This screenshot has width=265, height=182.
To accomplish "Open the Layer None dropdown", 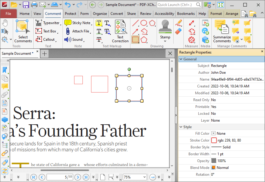I will [237, 120].
